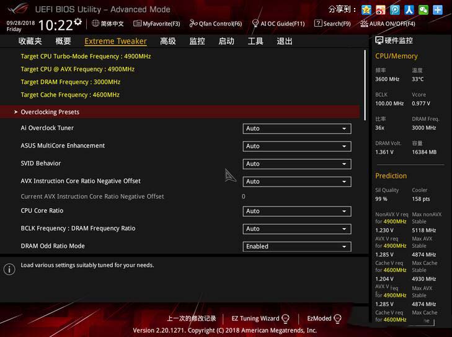452x337 pixels.
Task: Open SVID Behavior dropdown
Action: pos(297,164)
